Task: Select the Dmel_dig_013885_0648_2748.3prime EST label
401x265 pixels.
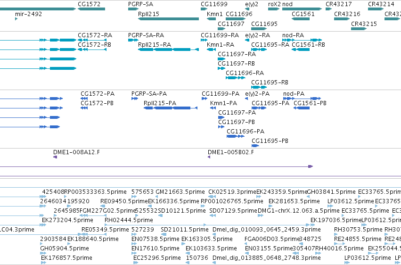Action: 267,258
